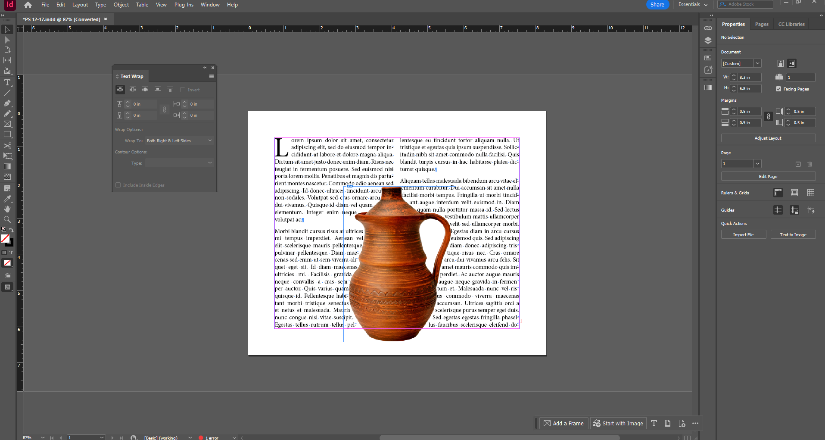Expand the preflight error menu arrow
The width and height of the screenshot is (825, 440).
234,437
